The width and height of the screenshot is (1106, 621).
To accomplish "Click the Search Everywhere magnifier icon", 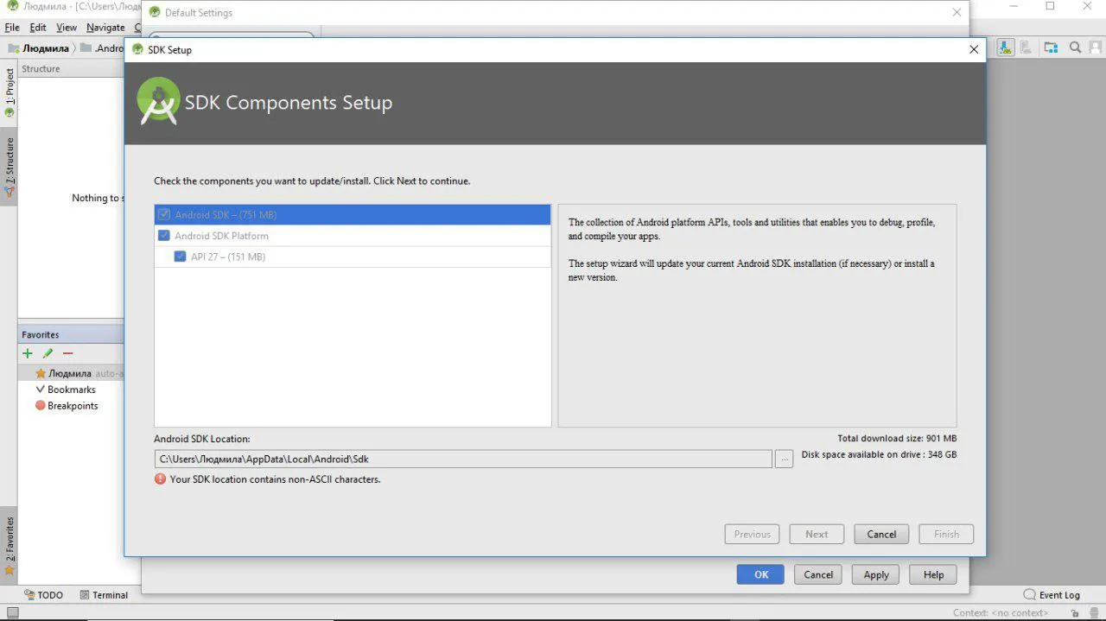I will (x=1076, y=48).
